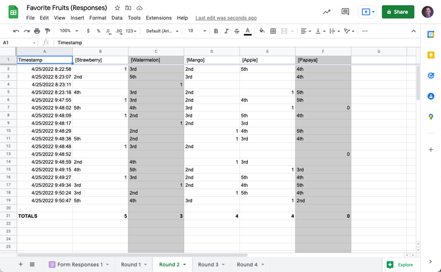Click the Name box showing A1
Viewport: 441px width, 272px height.
click(x=19, y=43)
